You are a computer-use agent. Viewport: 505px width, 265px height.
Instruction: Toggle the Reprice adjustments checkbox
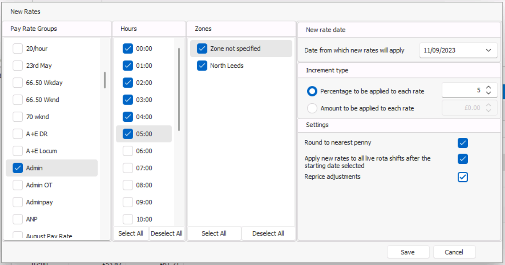[x=463, y=177]
